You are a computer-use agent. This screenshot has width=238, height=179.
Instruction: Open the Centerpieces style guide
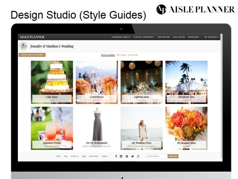[97, 82]
